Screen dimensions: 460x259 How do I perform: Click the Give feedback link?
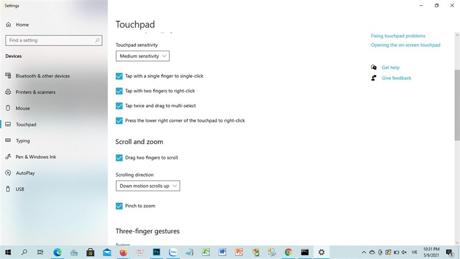click(x=396, y=78)
